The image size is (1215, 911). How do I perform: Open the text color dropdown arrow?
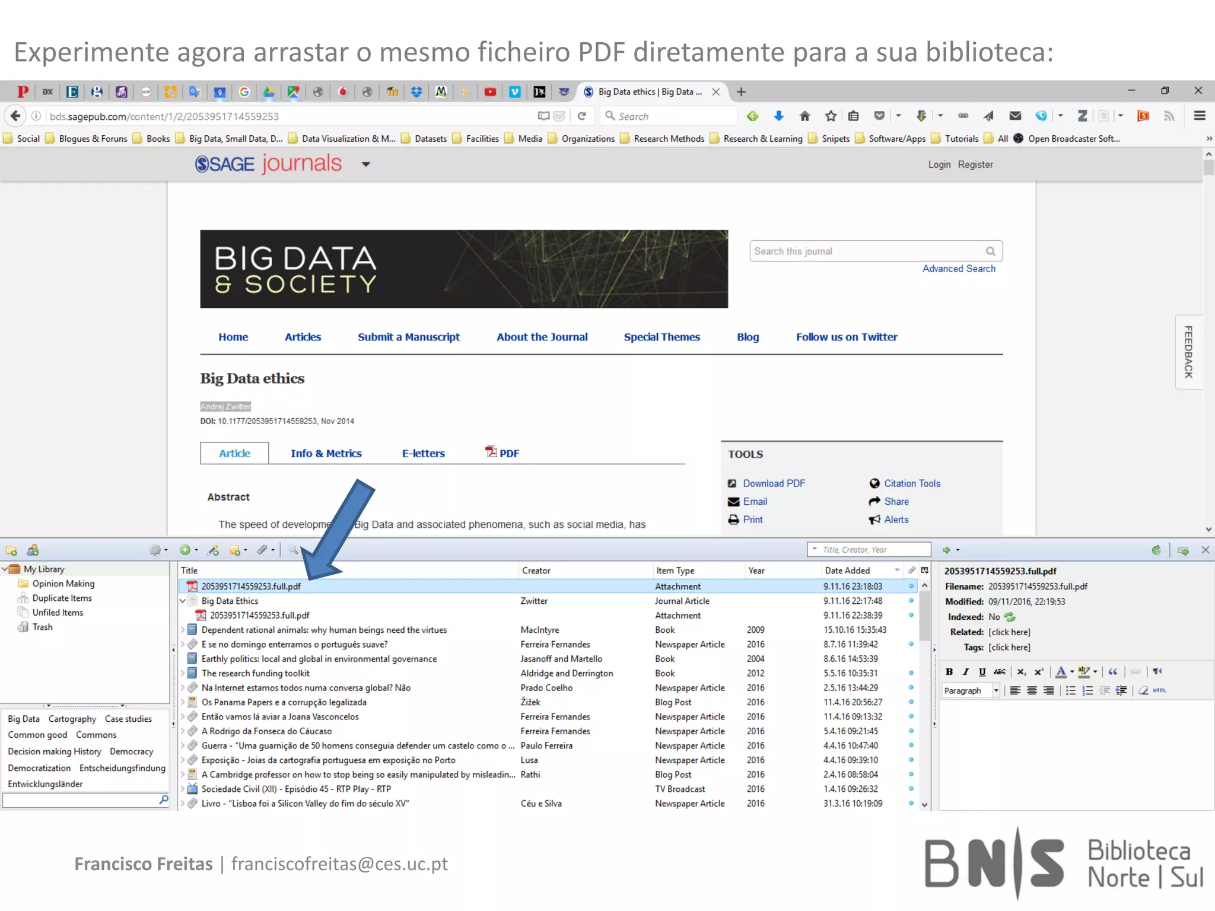click(x=1072, y=672)
